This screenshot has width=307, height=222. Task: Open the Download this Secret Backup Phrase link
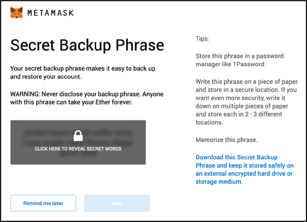(245, 169)
